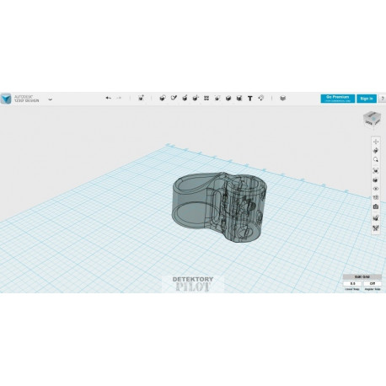Select the Orbit navigation tool
386x386 pixels.
tap(376, 151)
